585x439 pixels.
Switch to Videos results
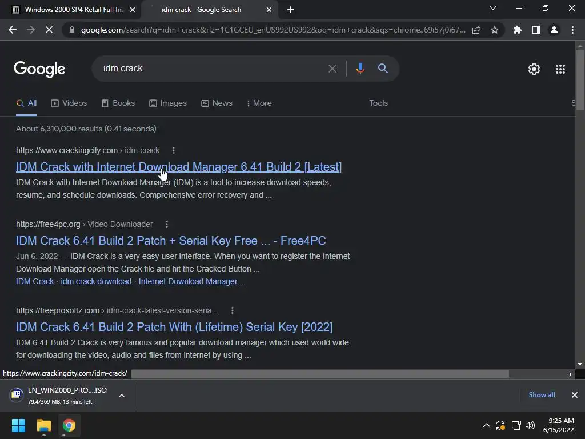click(x=69, y=103)
